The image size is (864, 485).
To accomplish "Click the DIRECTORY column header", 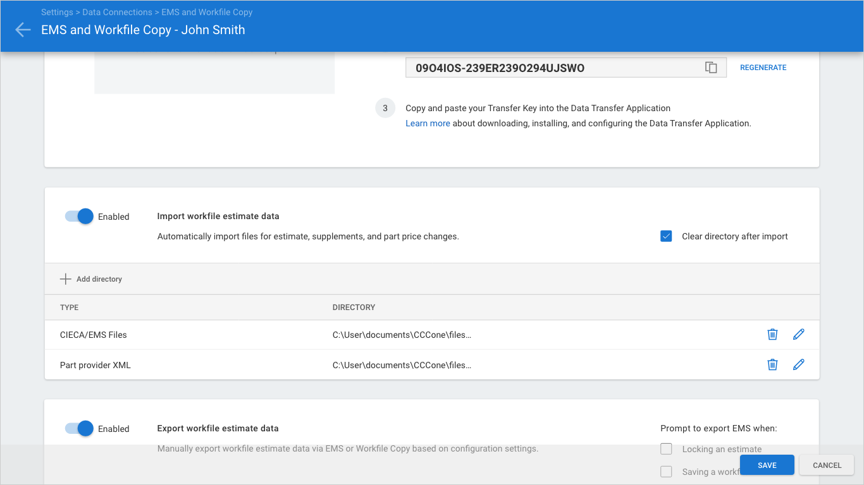I will pyautogui.click(x=354, y=308).
